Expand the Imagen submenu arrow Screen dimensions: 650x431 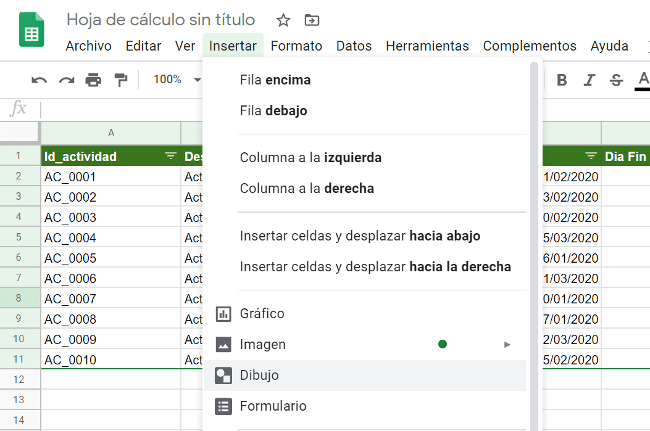(x=507, y=345)
